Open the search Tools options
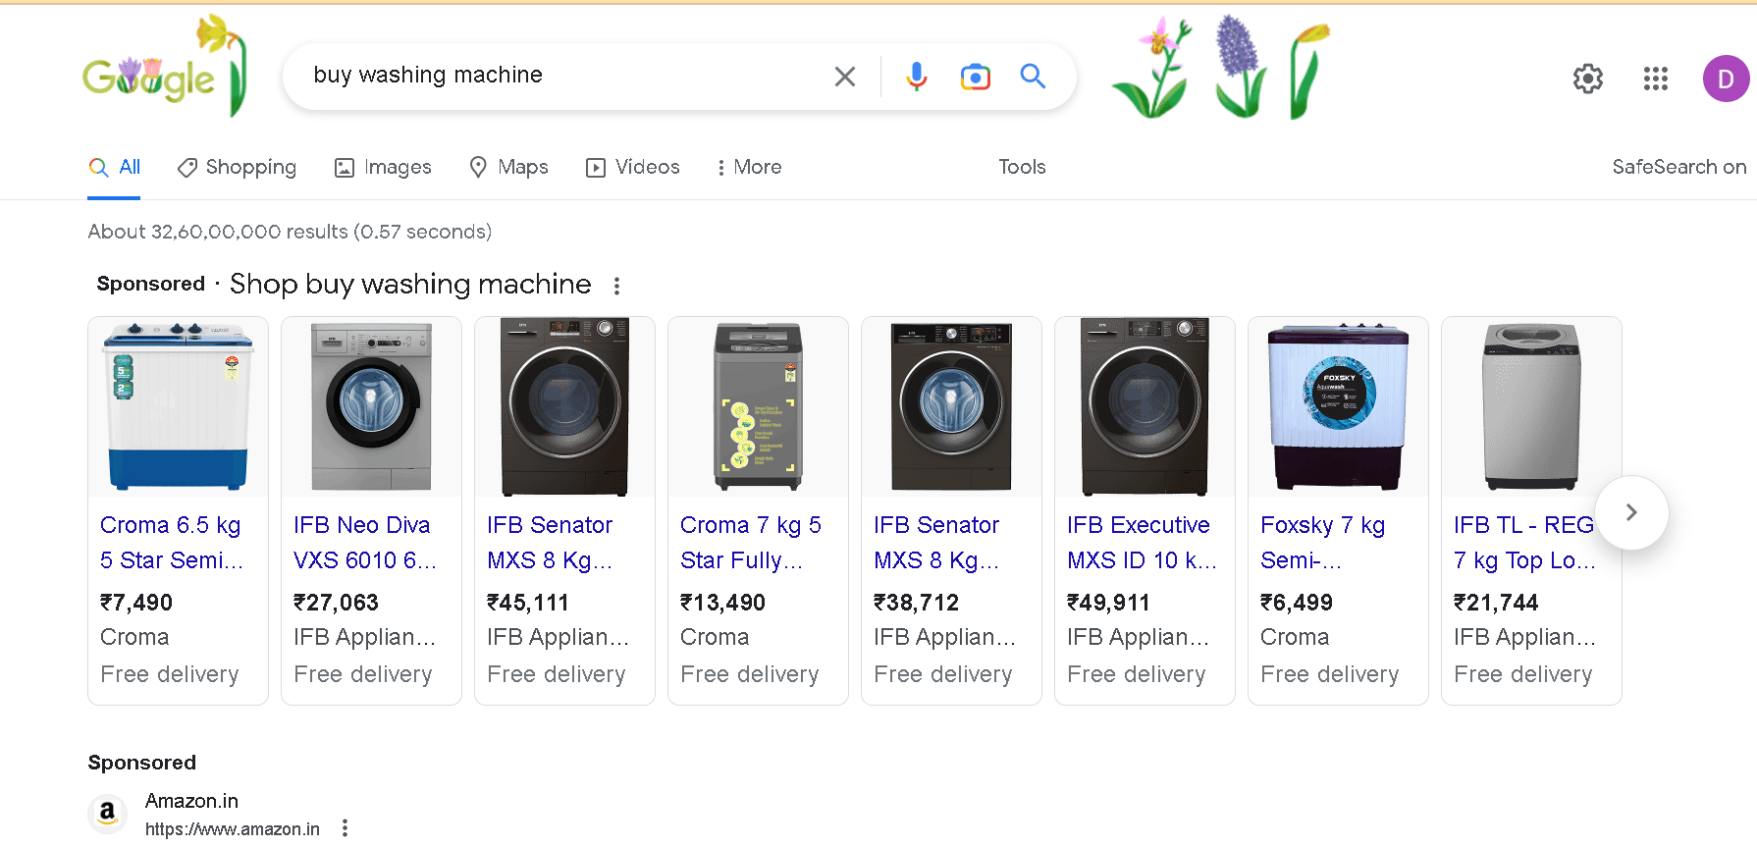 1022,168
